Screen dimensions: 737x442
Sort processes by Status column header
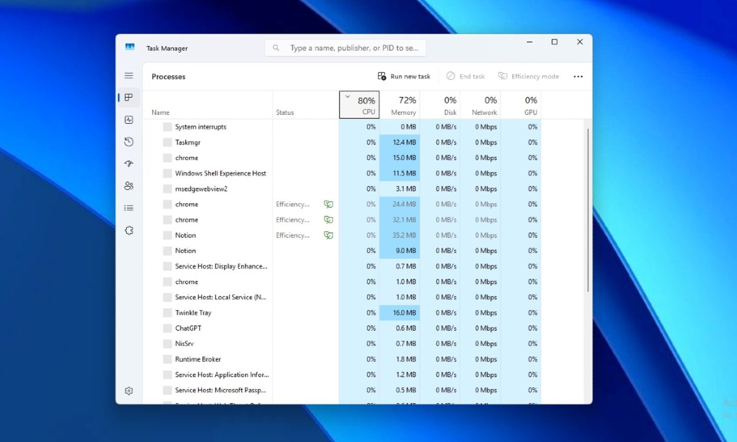tap(305, 105)
